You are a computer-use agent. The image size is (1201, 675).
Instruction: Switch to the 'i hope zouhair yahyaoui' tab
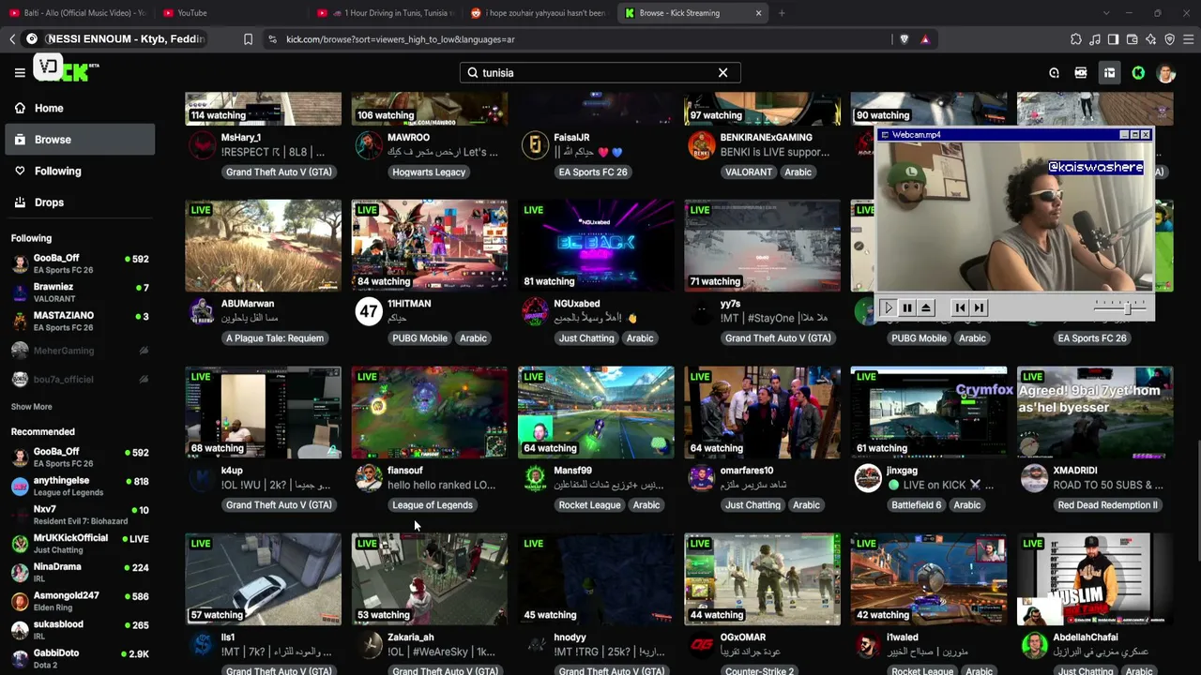[539, 13]
